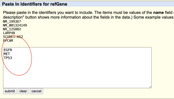The width and height of the screenshot is (174, 99).
Task: Click the bold word name in instructions
Action: (158, 12)
